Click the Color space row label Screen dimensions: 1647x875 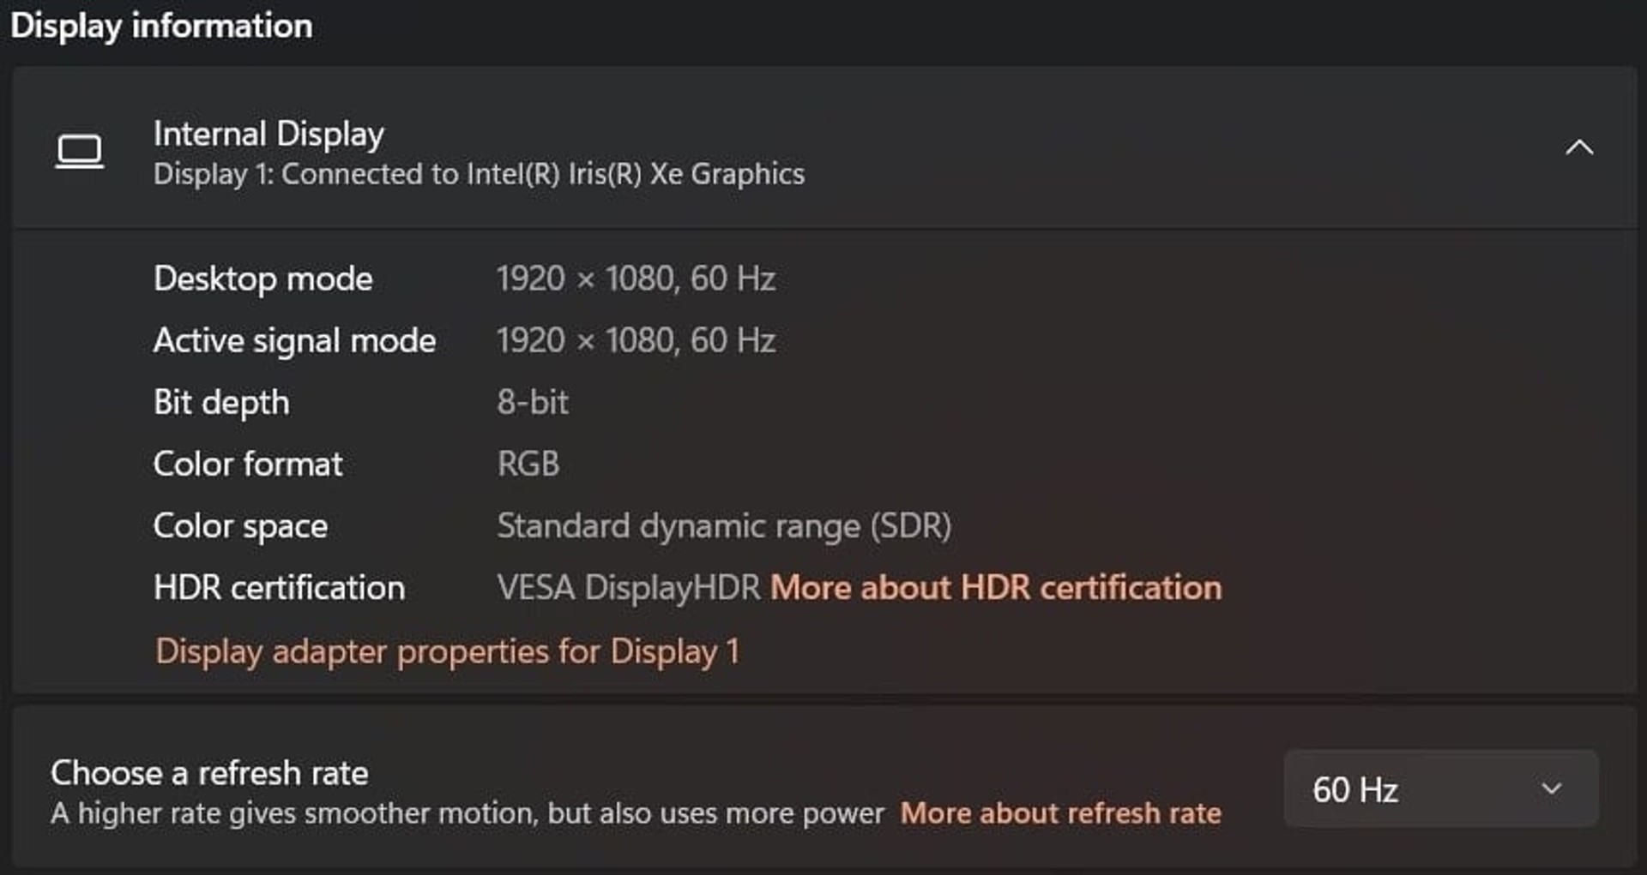[240, 526]
